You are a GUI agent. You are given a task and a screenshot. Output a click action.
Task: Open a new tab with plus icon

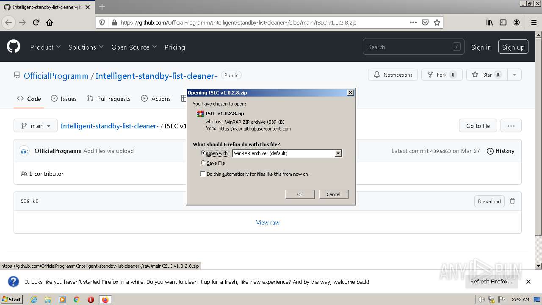(x=102, y=7)
